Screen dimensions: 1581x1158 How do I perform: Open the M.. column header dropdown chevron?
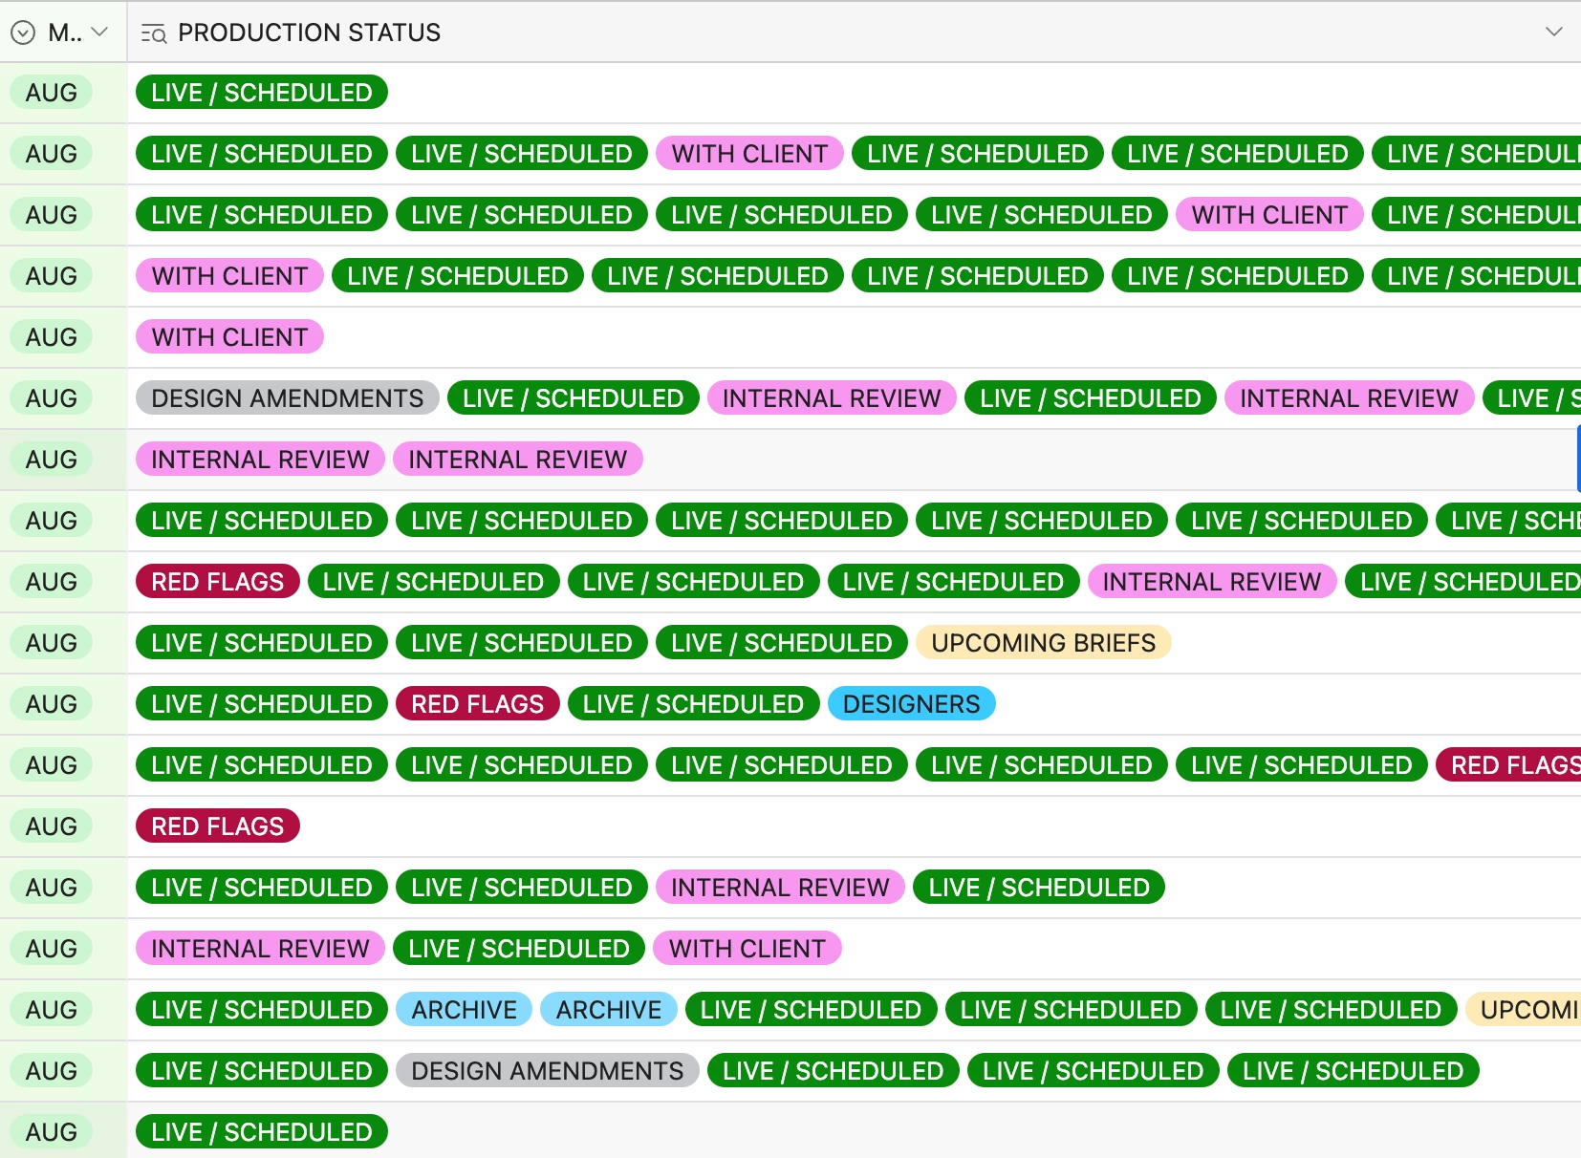tap(99, 32)
